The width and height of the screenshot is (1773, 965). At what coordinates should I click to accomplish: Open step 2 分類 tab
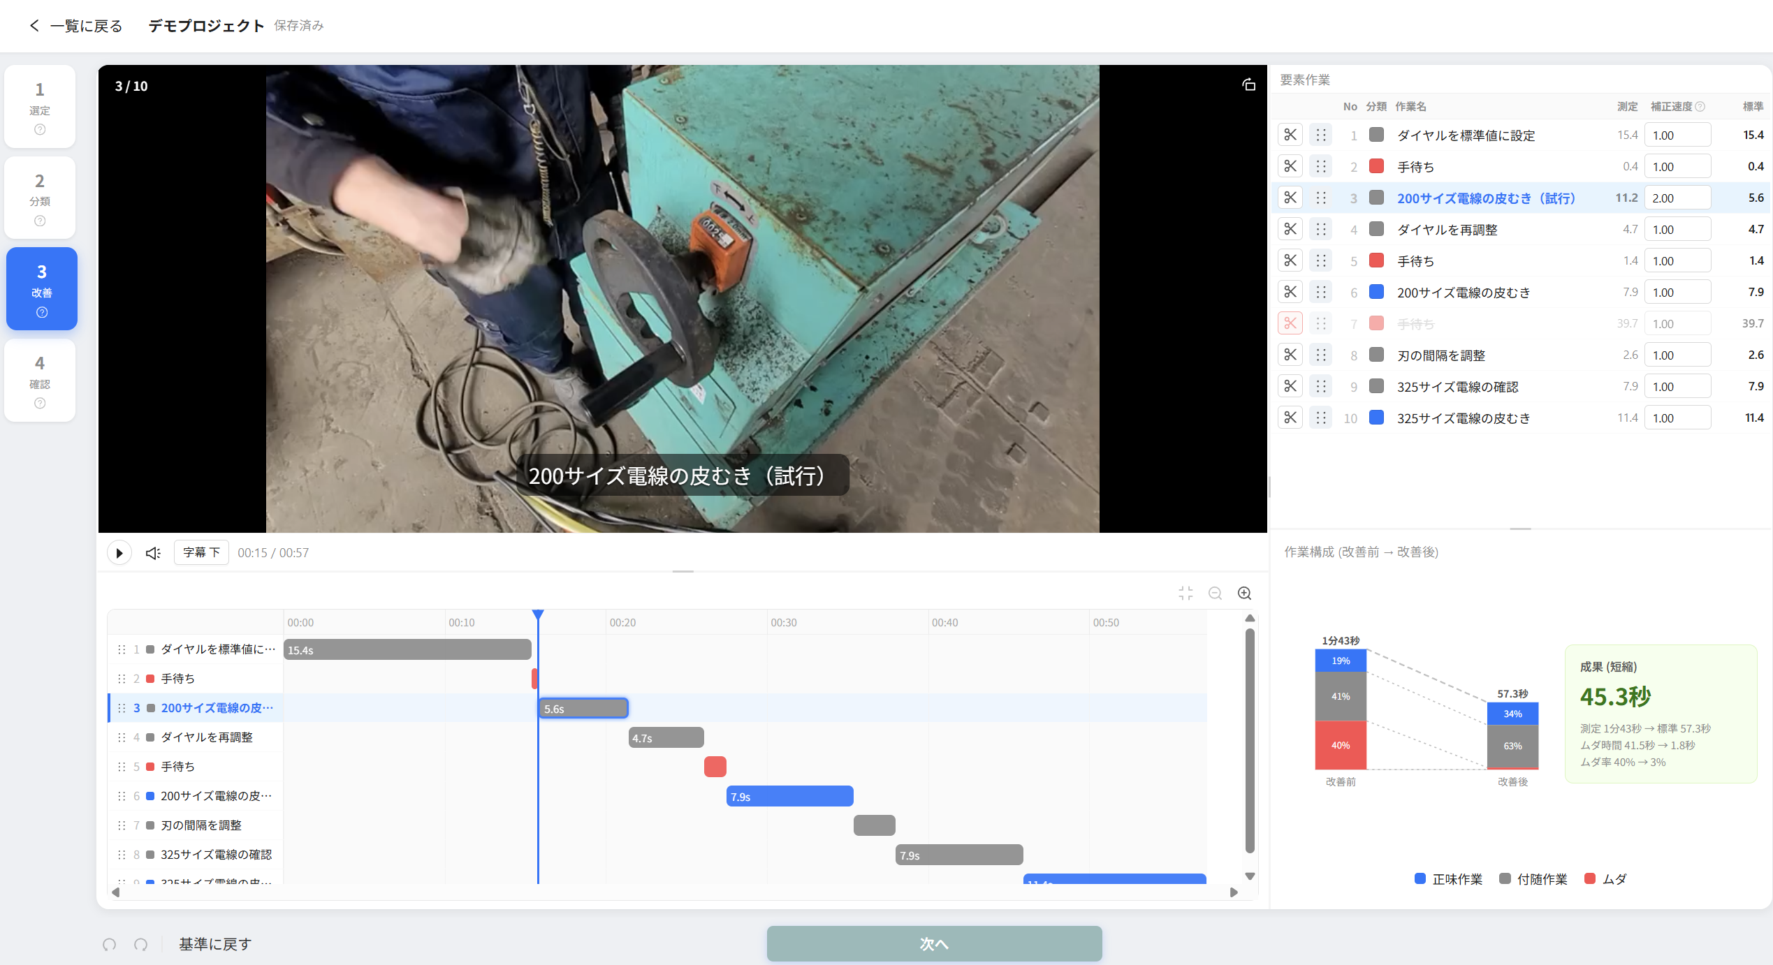point(41,198)
